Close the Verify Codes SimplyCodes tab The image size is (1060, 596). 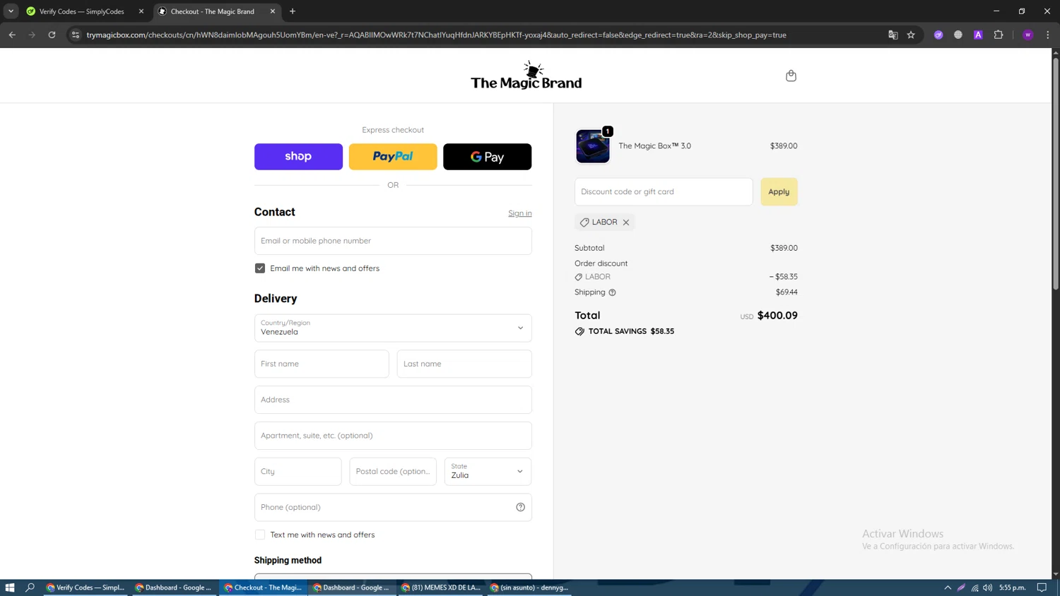(141, 11)
